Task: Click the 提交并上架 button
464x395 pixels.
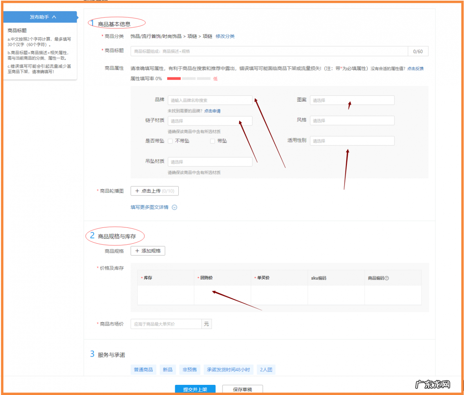Action: coord(195,389)
